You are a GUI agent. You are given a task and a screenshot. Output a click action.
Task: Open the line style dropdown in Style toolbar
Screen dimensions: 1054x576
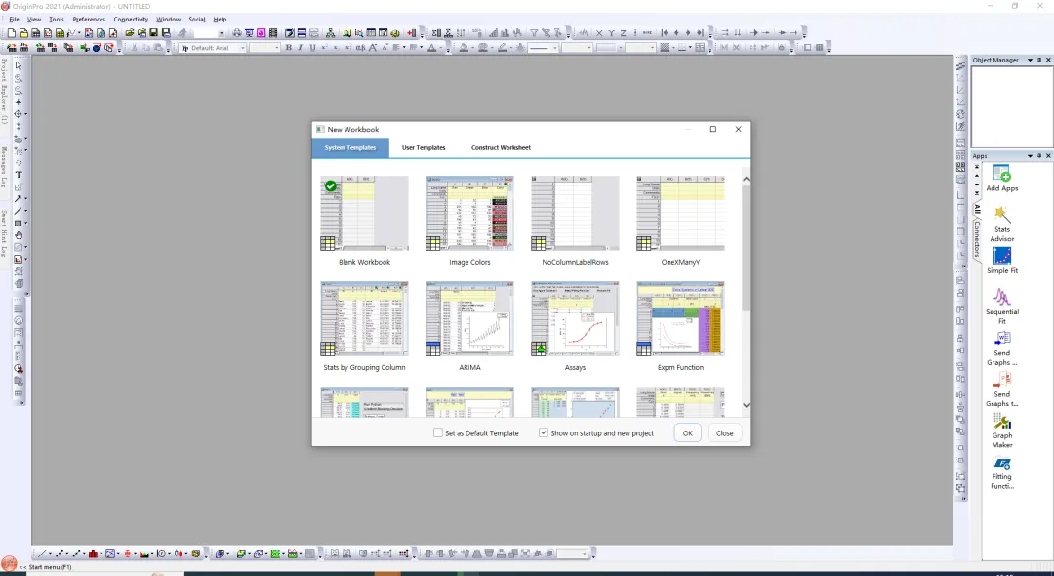(555, 48)
